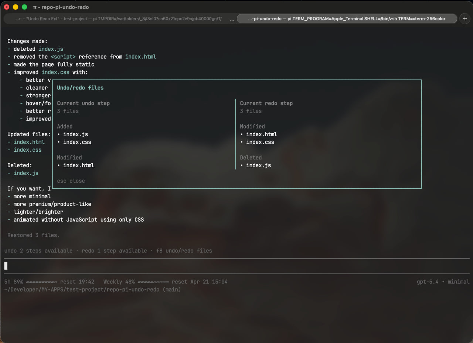Click index.js under the terminal Deleted heading
Image resolution: width=473 pixels, height=343 pixels.
click(x=26, y=173)
